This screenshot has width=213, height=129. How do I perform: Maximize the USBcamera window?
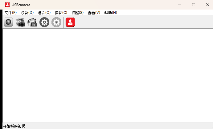tap(194, 5)
